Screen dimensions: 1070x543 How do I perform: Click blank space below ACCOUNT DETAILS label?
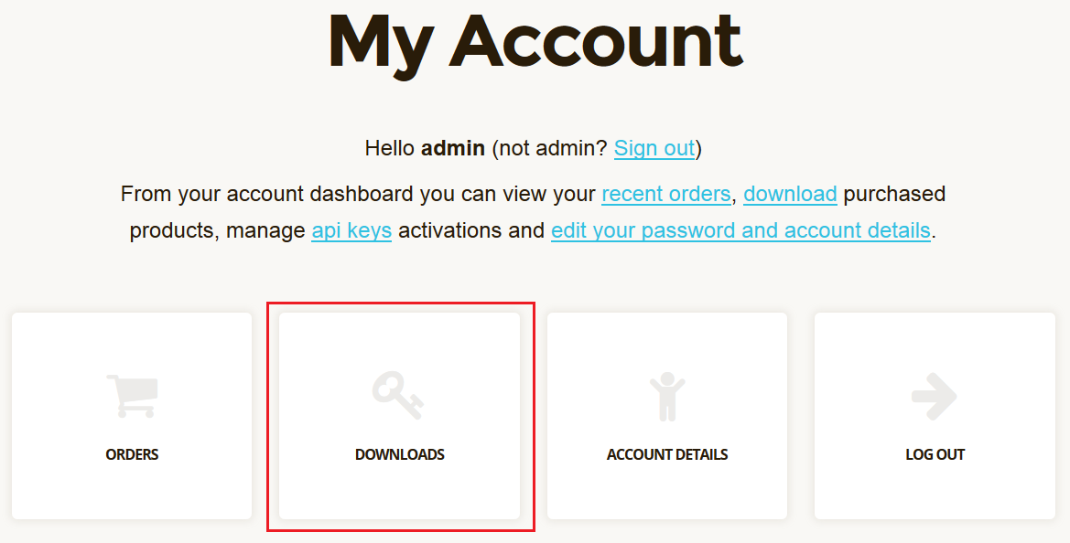(x=666, y=492)
